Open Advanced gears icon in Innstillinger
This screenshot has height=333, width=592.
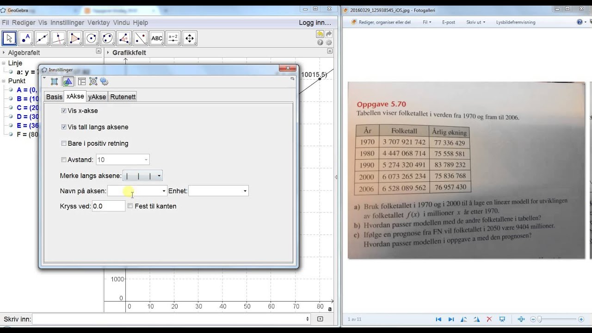pos(104,81)
